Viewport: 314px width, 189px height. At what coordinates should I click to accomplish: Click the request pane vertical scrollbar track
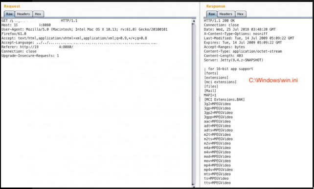(x=194, y=104)
